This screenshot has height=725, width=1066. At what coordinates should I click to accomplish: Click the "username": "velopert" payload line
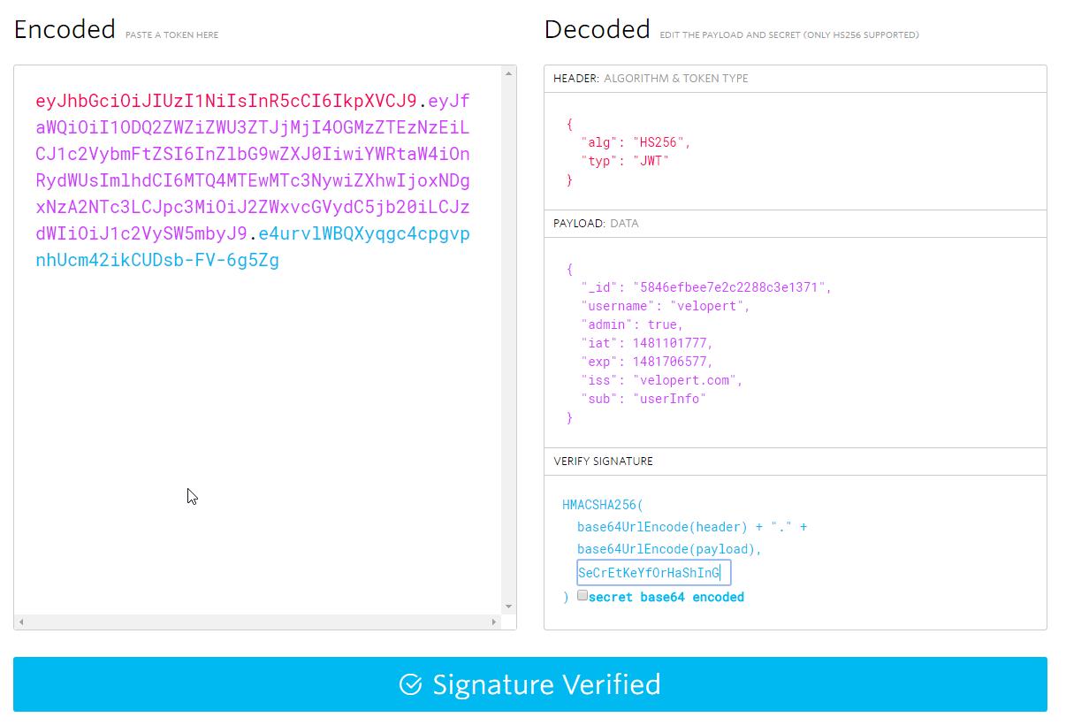pyautogui.click(x=665, y=306)
